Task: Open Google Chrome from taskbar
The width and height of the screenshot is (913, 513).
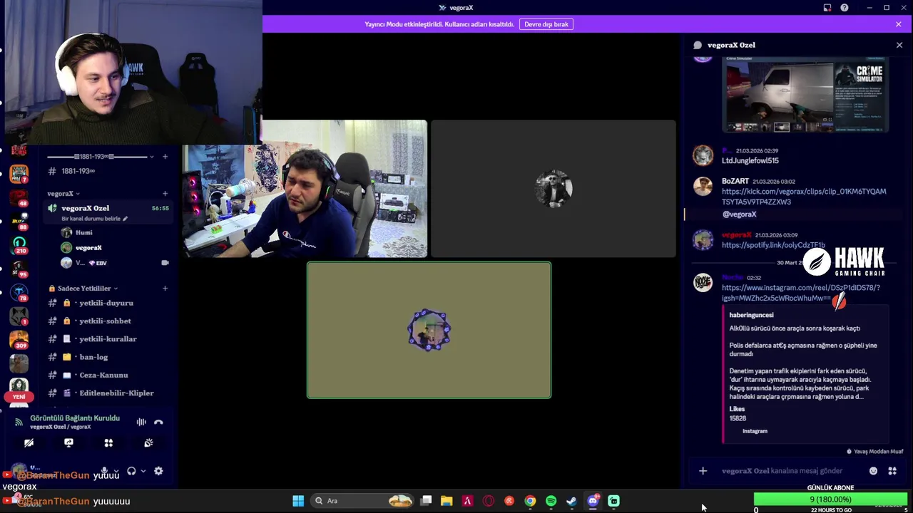Action: [530, 501]
